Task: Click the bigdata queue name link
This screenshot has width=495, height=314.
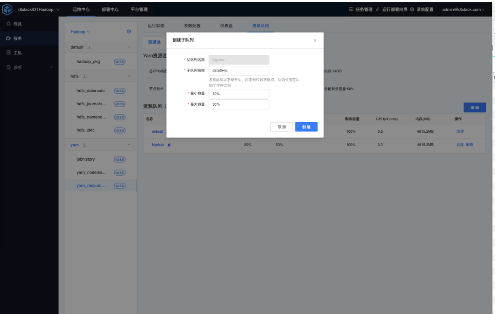Action: [158, 145]
